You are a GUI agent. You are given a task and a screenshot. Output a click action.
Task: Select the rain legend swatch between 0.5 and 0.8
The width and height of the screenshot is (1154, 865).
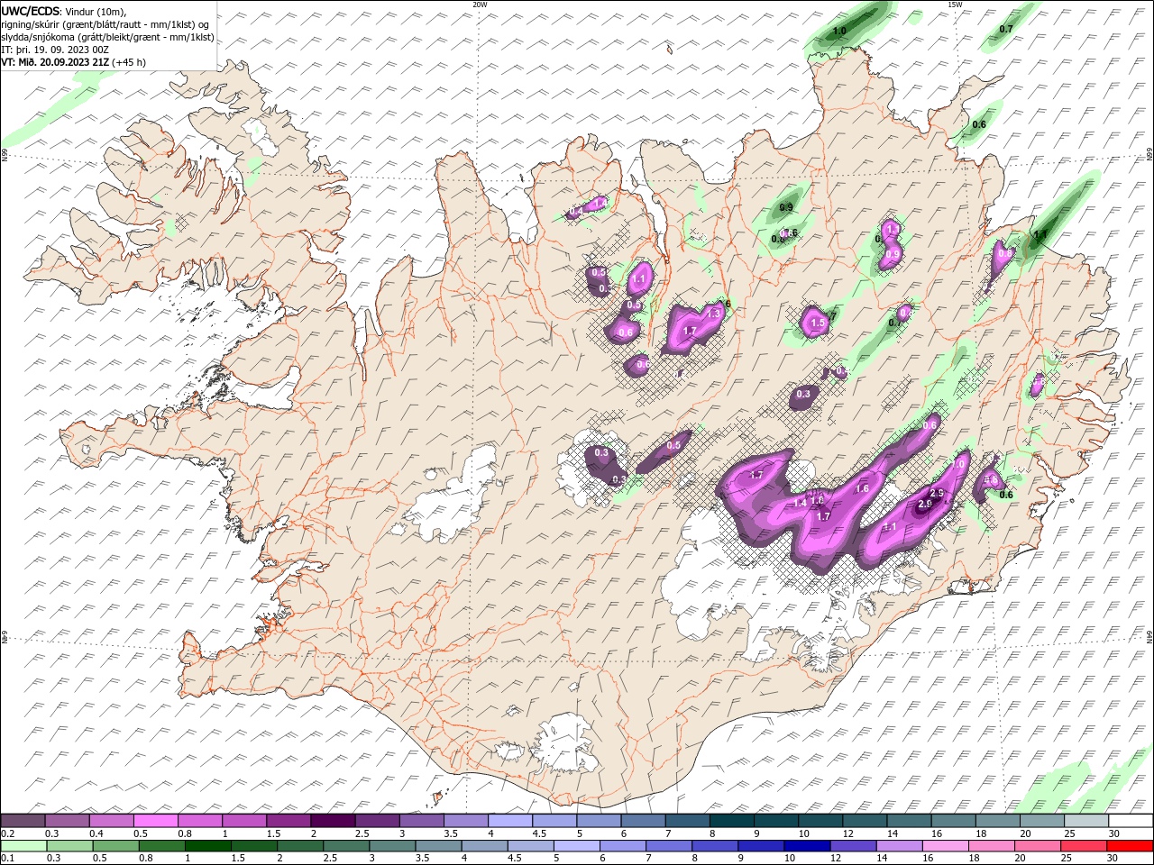click(115, 846)
